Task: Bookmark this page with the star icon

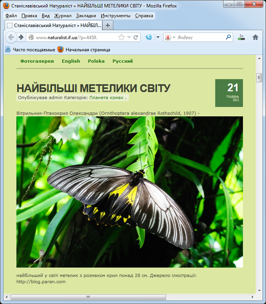Action: point(121,38)
